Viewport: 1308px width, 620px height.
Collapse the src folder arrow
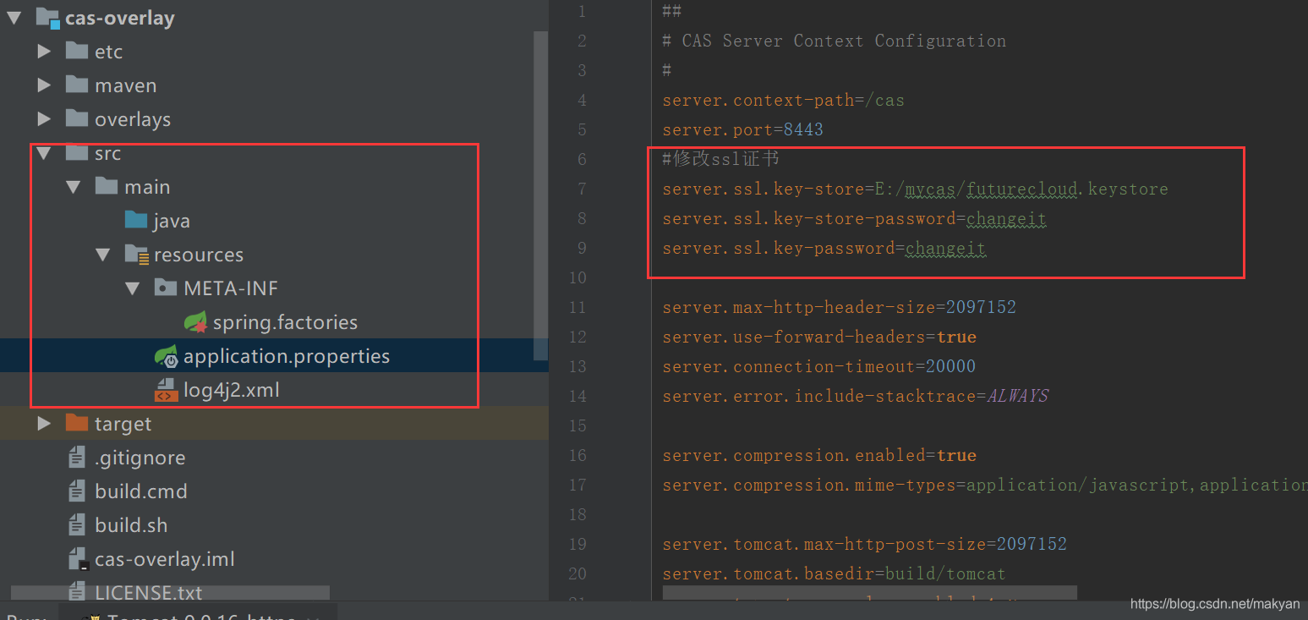tap(44, 153)
